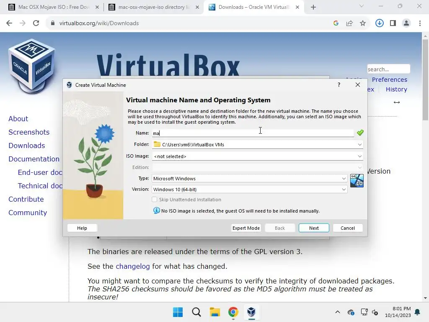Reload the VirtualBox downloads page

(36, 23)
